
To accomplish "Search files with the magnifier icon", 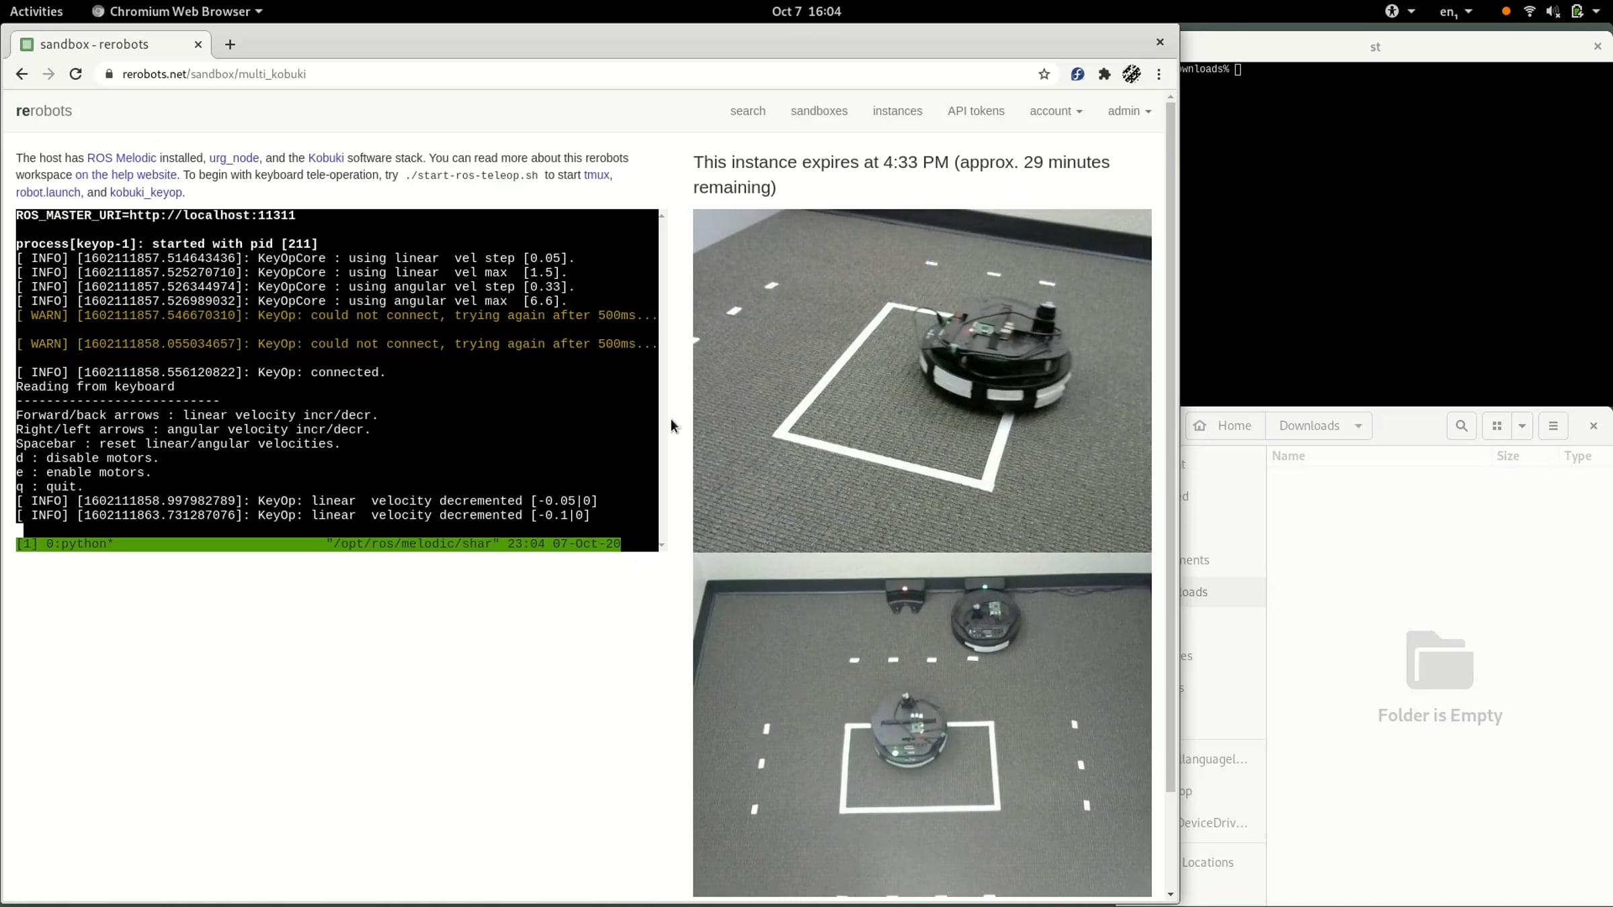I will [1461, 425].
